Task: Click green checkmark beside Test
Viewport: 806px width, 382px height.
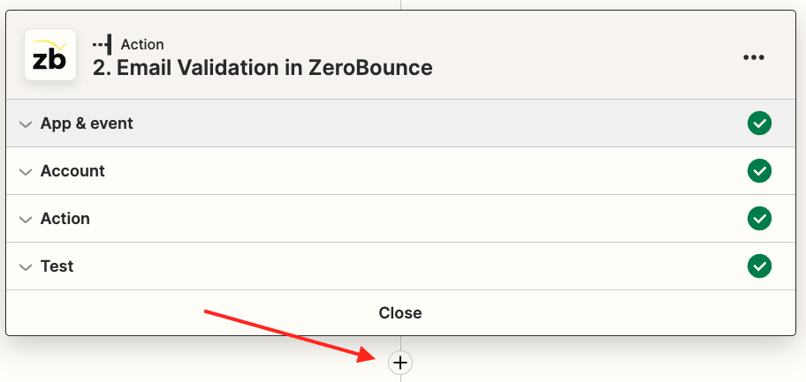Action: [x=759, y=266]
